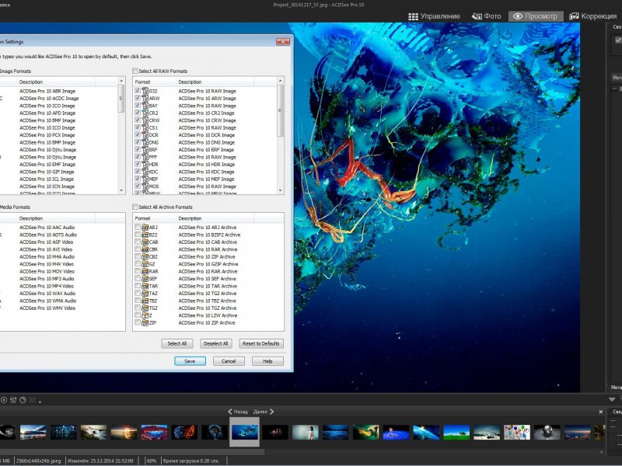Uncheck the ARW format checkbox
This screenshot has width=622, height=466.
(138, 99)
